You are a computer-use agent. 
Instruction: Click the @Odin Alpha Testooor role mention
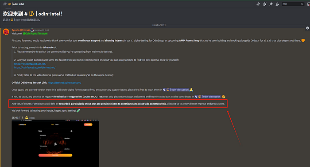35,34
